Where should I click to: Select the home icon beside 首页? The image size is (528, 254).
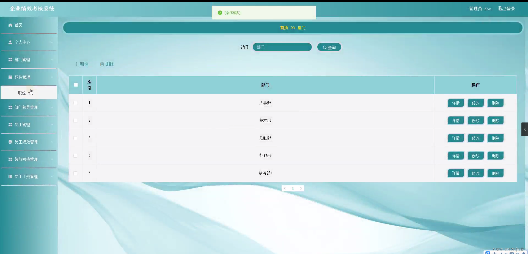click(x=10, y=25)
